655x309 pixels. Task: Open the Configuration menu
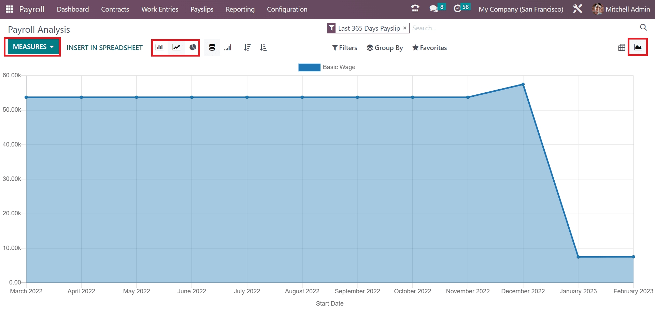pos(287,9)
